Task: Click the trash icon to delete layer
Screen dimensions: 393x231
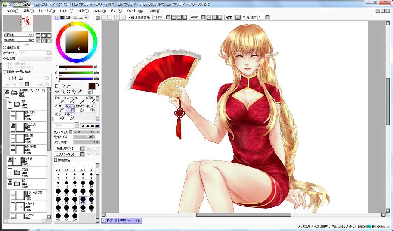Action: (x=27, y=83)
